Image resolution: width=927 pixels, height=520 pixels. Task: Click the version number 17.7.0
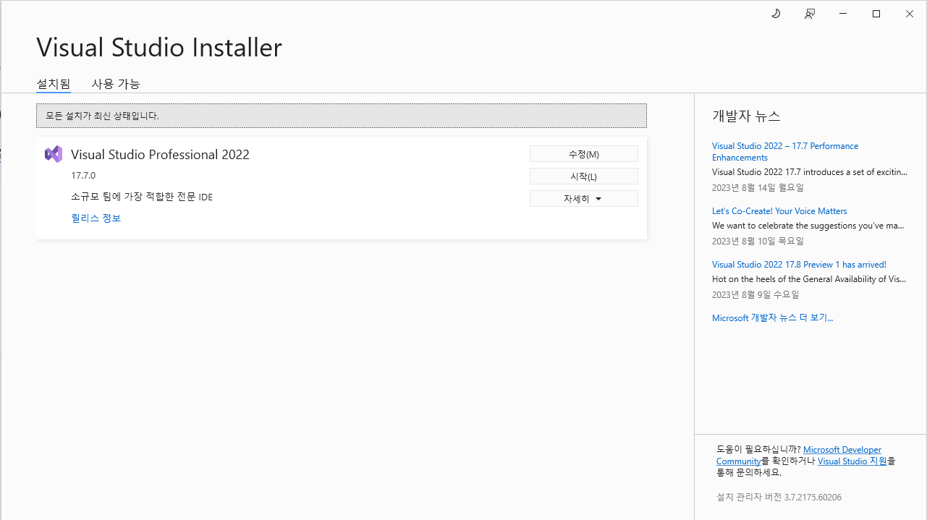point(83,176)
